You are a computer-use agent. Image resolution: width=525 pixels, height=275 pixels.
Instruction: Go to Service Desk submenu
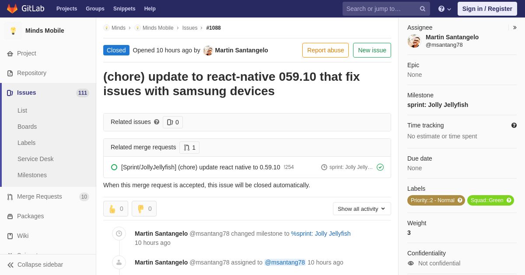[x=35, y=159]
